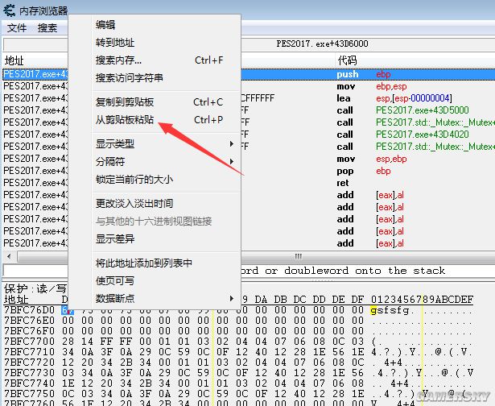The image size is (495, 406).
Task: Choose 编辑 from the context menu
Action: [x=105, y=25]
